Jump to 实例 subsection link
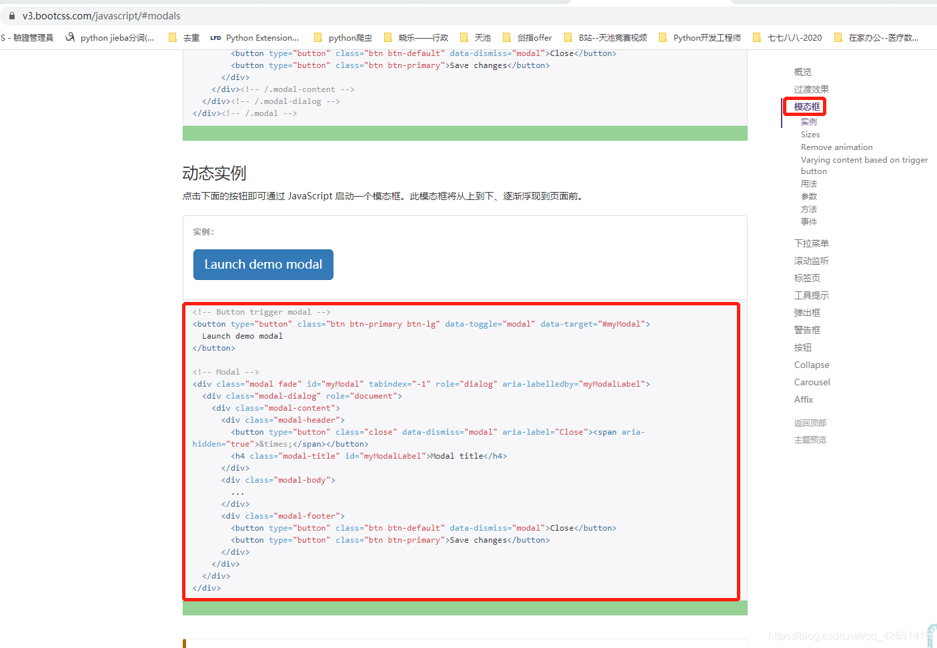Viewport: 937px width, 648px height. (x=809, y=122)
